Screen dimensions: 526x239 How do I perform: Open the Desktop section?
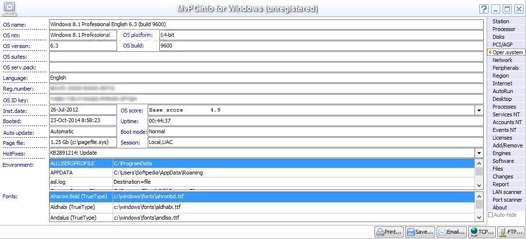[506, 99]
